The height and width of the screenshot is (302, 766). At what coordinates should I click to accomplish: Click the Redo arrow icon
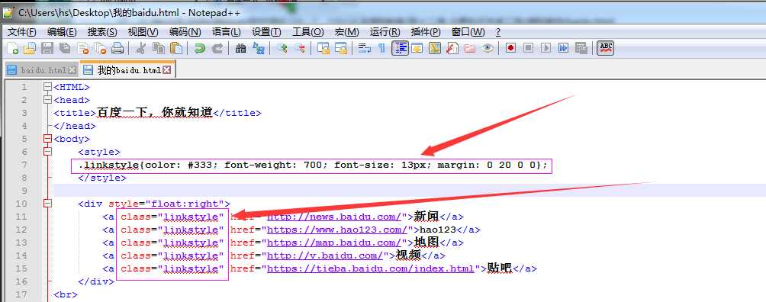tap(217, 48)
